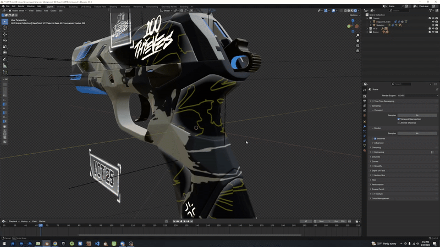Select the Add Cube tool
The height and width of the screenshot is (247, 440).
pyautogui.click(x=5, y=72)
